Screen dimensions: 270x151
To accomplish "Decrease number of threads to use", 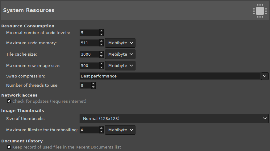I will (93, 87).
